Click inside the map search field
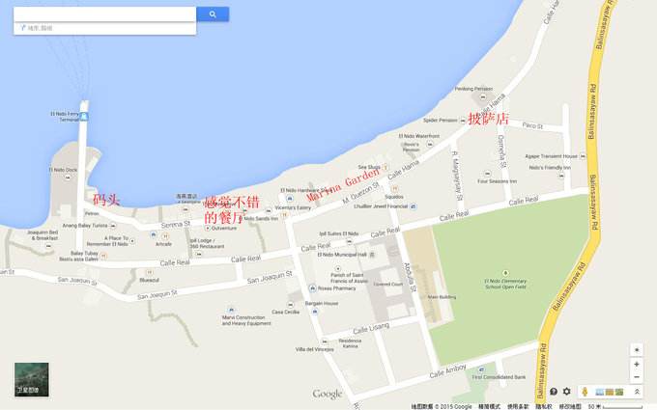 click(x=104, y=14)
